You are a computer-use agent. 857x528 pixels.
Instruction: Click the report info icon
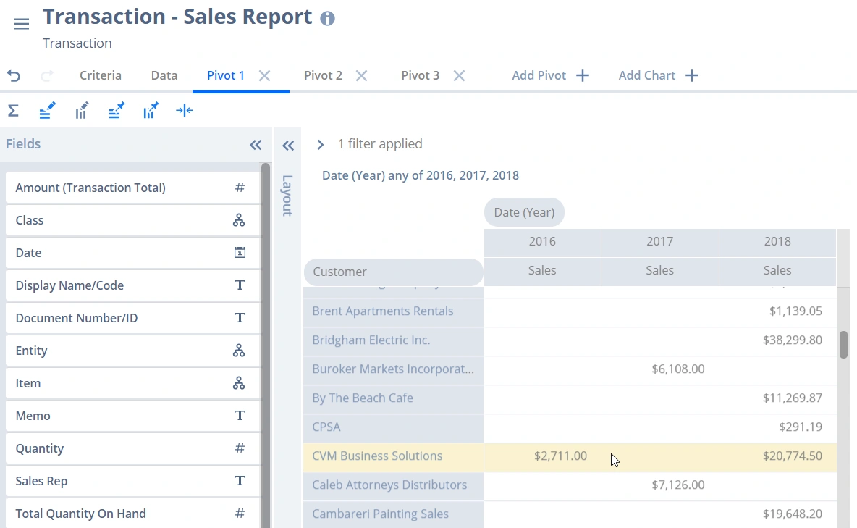click(327, 19)
